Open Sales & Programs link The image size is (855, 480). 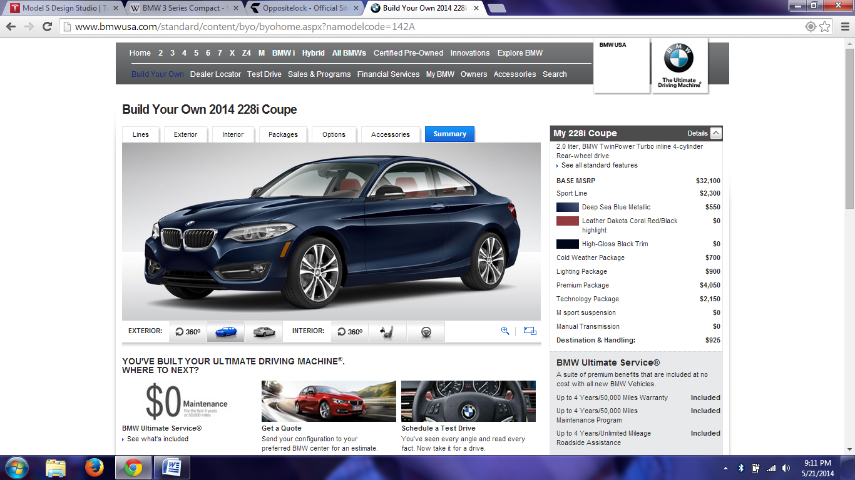(319, 74)
